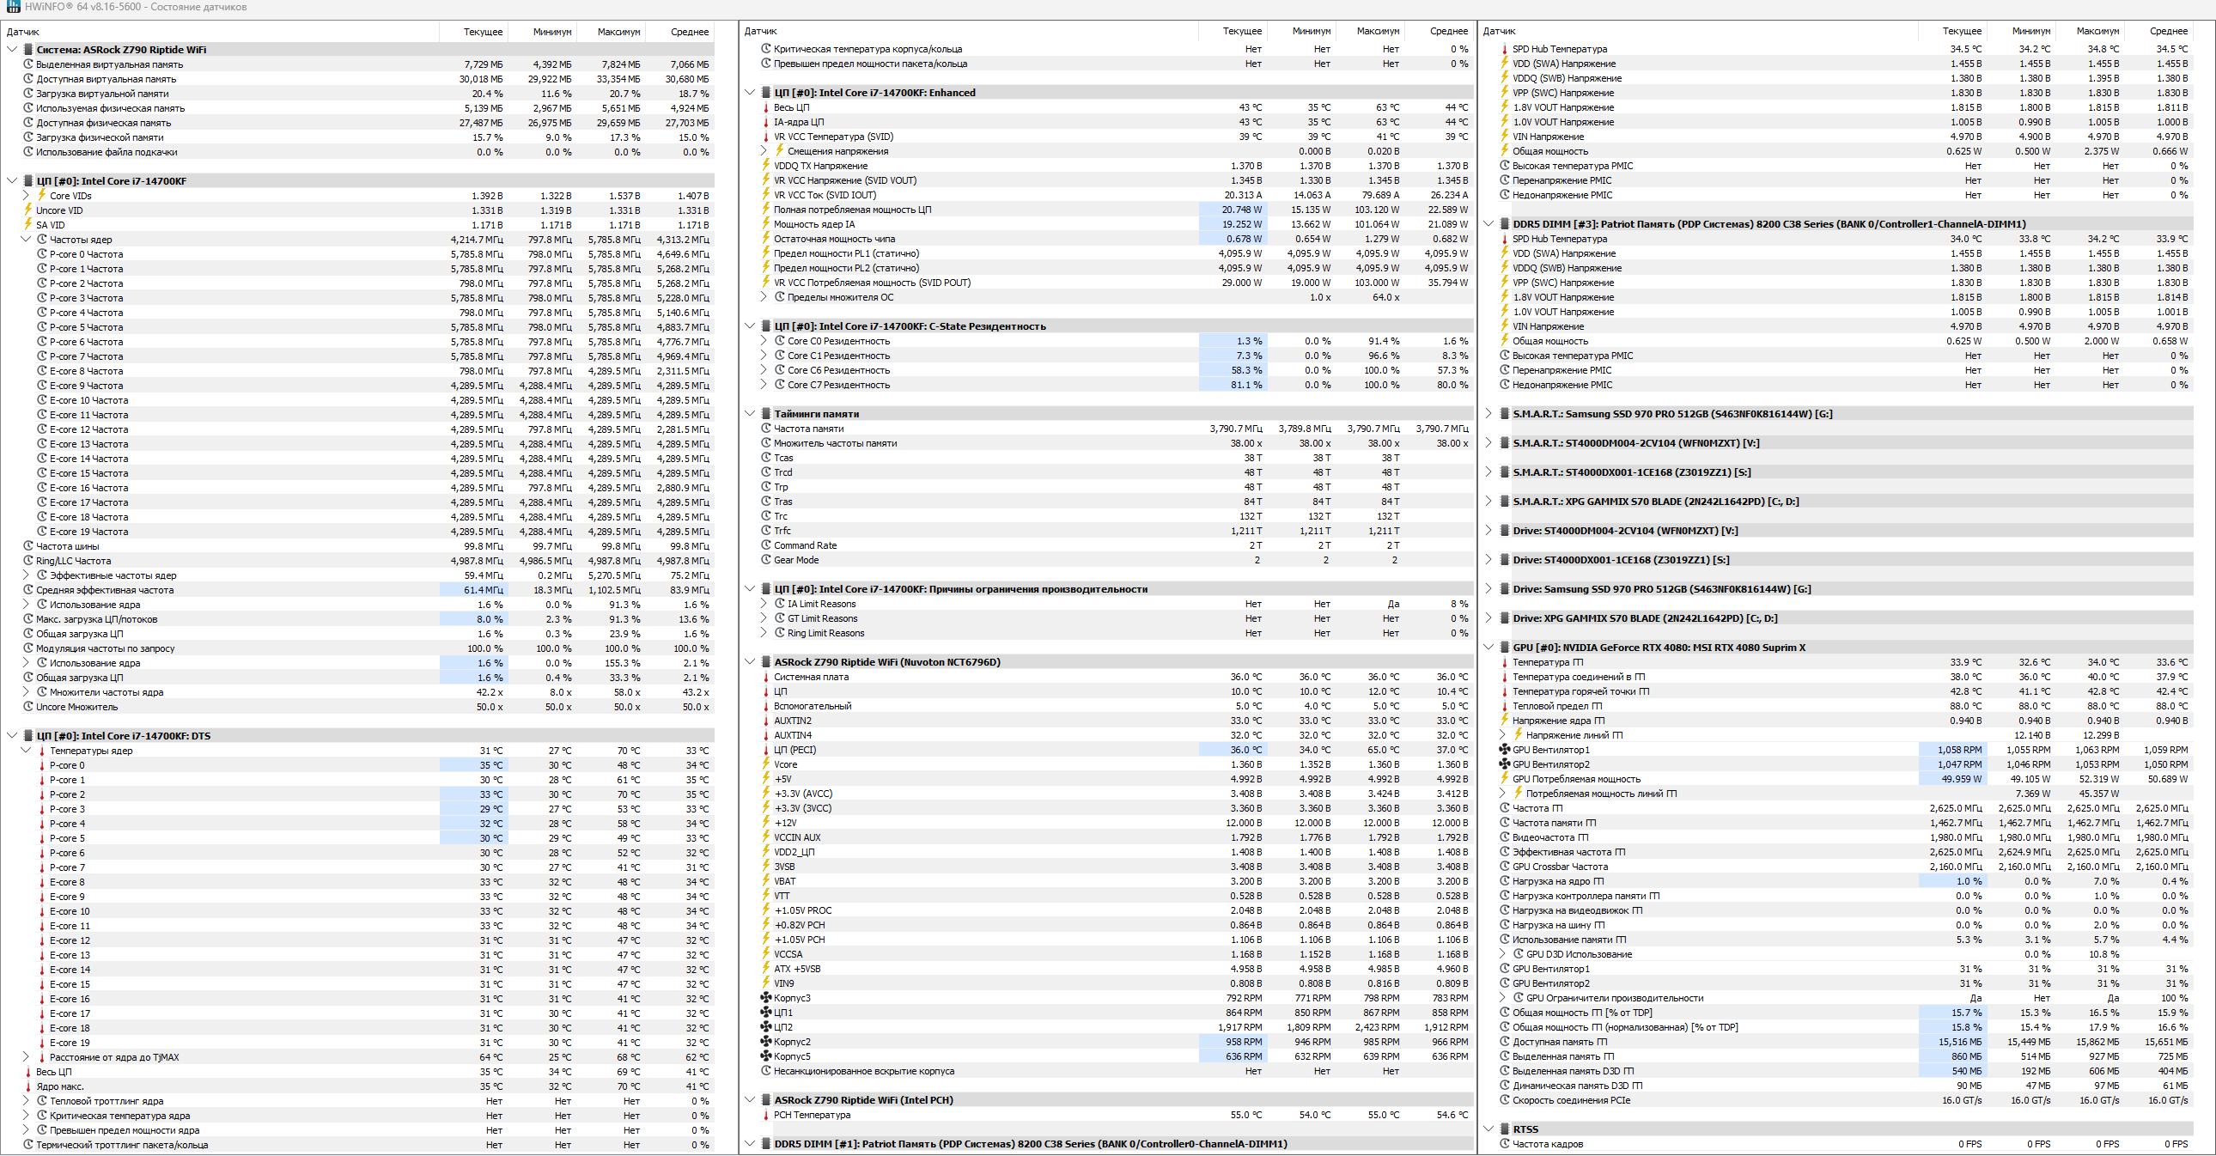This screenshot has width=2216, height=1156.
Task: Click the HWiNFO app icon in title bar
Action: pyautogui.click(x=13, y=7)
